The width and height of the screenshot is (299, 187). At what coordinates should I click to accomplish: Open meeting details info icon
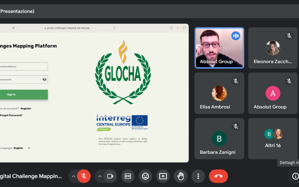pyautogui.click(x=295, y=176)
